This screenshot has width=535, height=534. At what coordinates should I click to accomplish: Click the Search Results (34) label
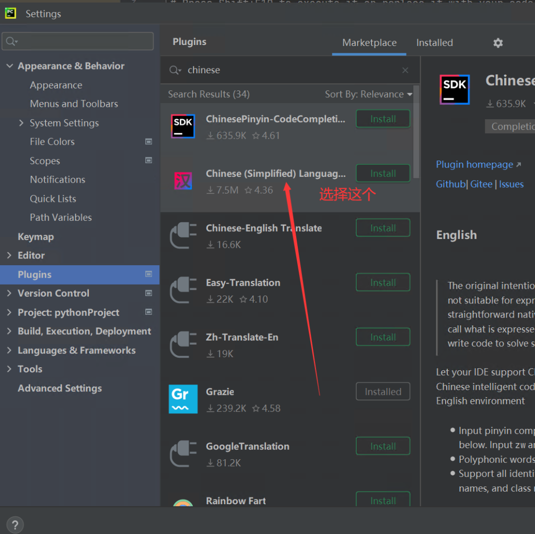(x=208, y=94)
